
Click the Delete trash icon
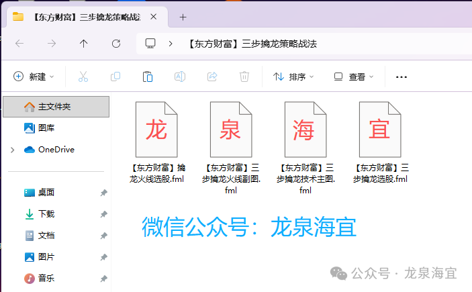click(x=244, y=77)
